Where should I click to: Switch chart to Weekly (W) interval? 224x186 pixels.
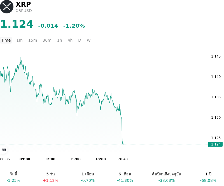89,40
